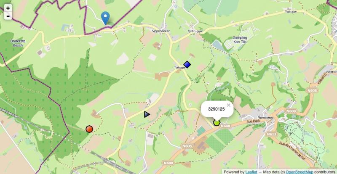
Task: Select the dark triangle marker
Action: coord(147,114)
